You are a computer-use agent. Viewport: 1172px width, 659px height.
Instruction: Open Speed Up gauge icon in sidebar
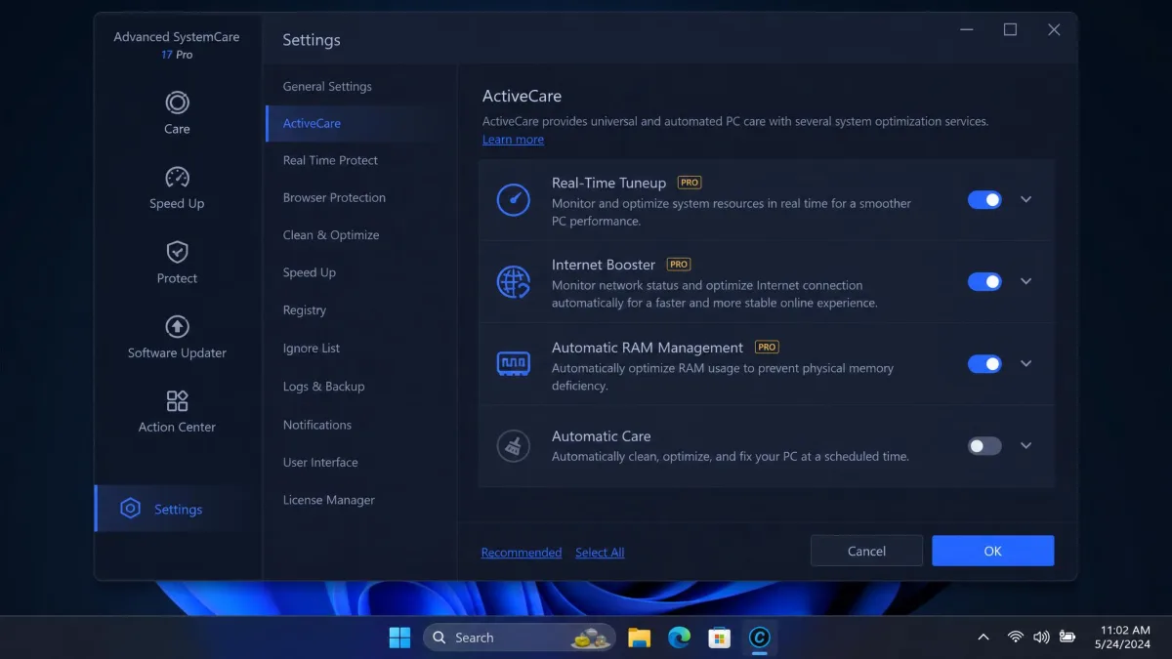pos(177,177)
